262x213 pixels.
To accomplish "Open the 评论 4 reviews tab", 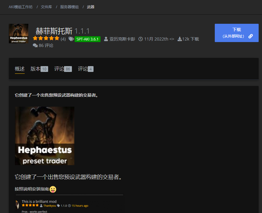I will click(x=86, y=69).
